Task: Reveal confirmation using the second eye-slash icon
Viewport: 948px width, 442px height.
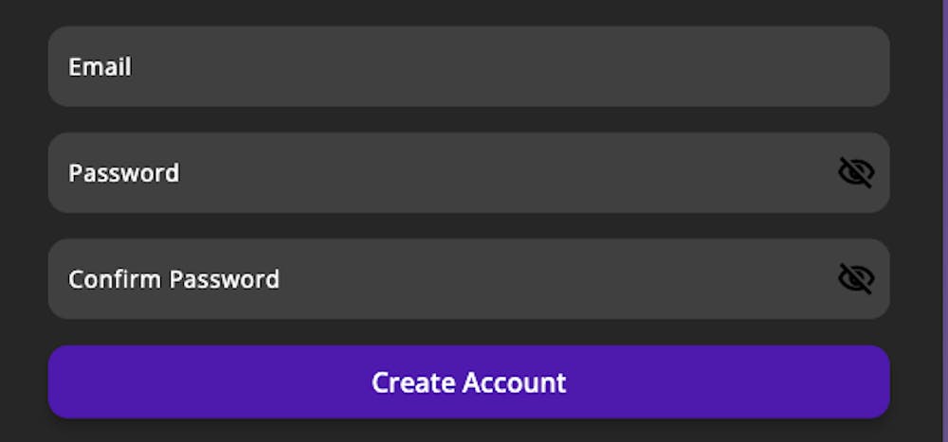Action: (x=856, y=279)
